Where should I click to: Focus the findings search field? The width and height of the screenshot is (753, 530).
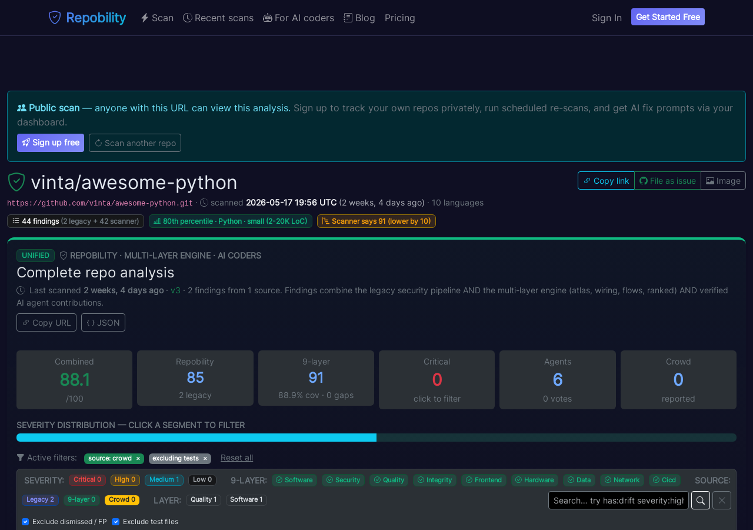click(618, 501)
